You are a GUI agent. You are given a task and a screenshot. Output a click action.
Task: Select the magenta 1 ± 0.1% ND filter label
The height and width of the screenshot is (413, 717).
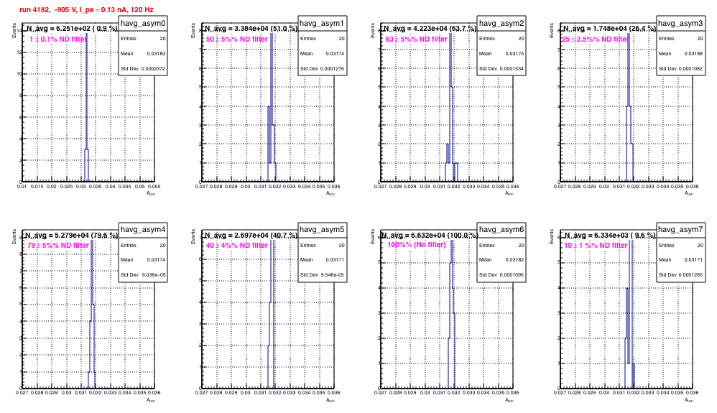(58, 40)
